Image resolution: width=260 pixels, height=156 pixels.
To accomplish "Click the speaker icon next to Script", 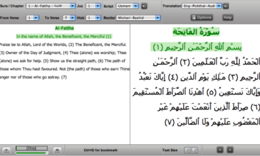I will (x=144, y=6).
